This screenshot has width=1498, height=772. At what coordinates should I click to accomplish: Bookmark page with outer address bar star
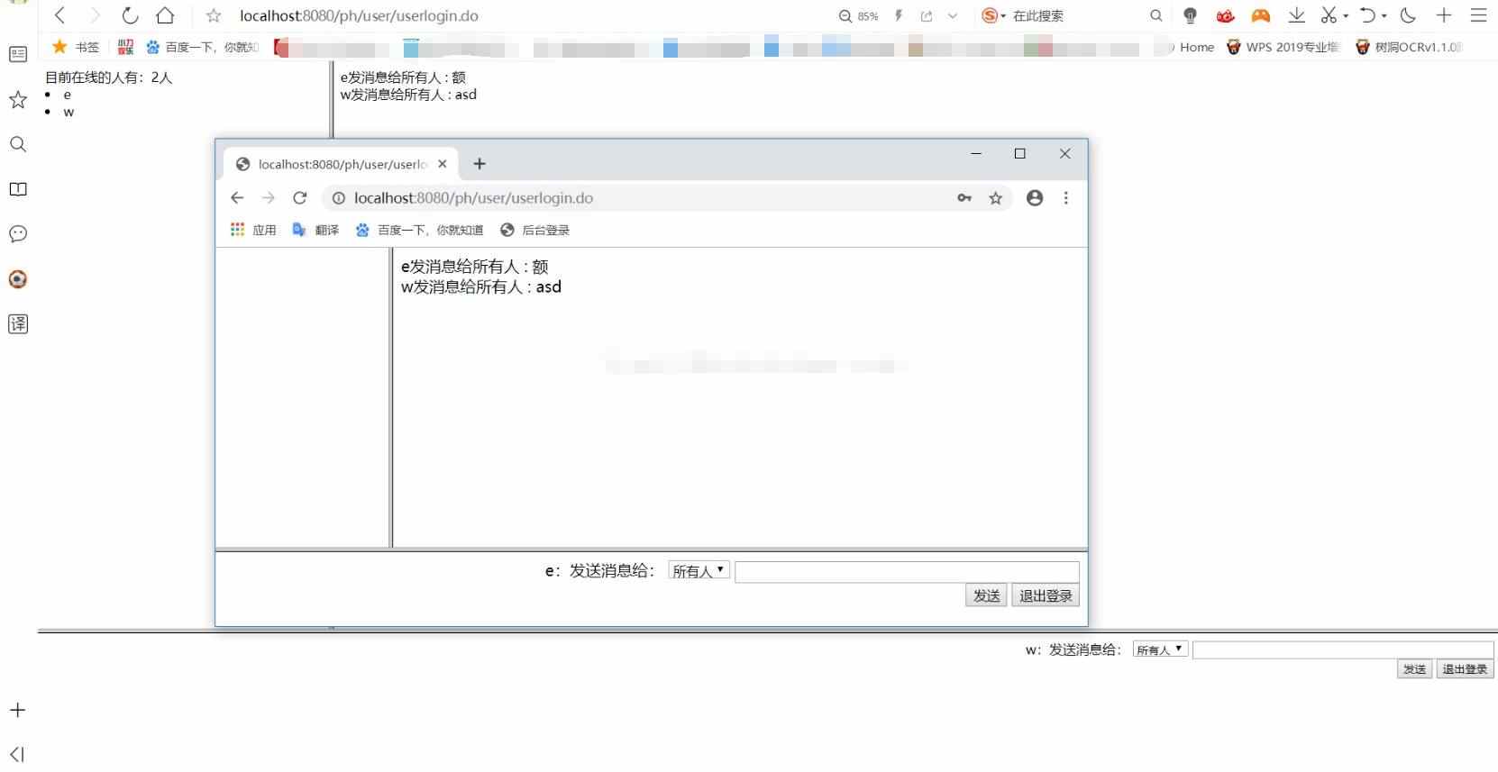214,16
